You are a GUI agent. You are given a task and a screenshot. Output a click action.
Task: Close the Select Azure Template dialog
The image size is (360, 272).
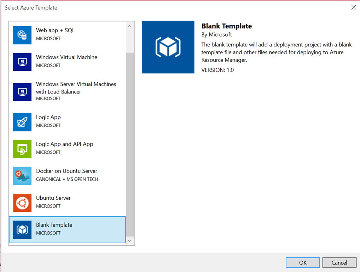pos(354,7)
